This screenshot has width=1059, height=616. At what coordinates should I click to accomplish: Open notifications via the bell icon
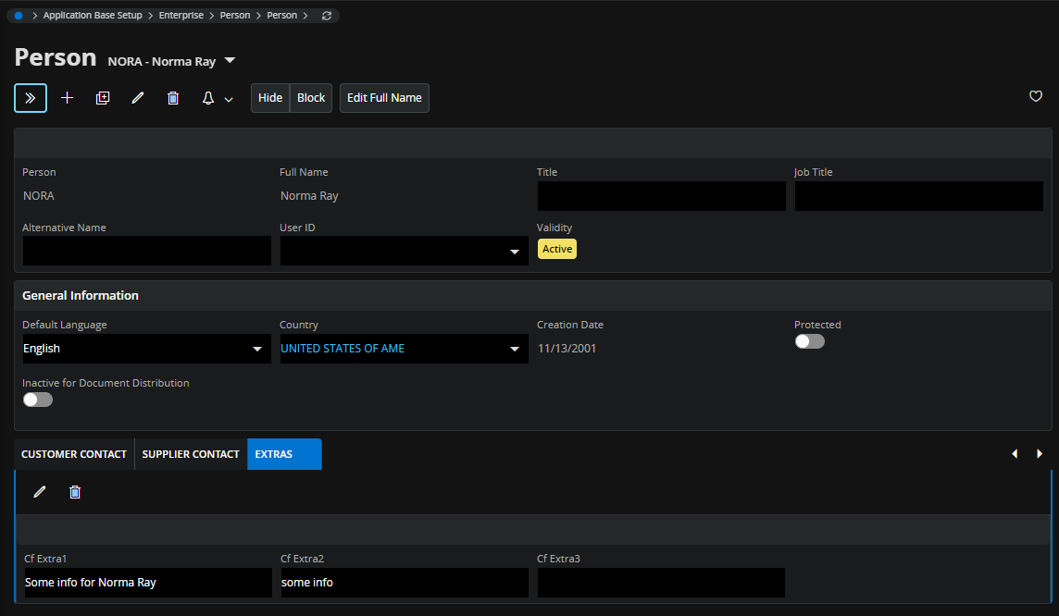(207, 97)
